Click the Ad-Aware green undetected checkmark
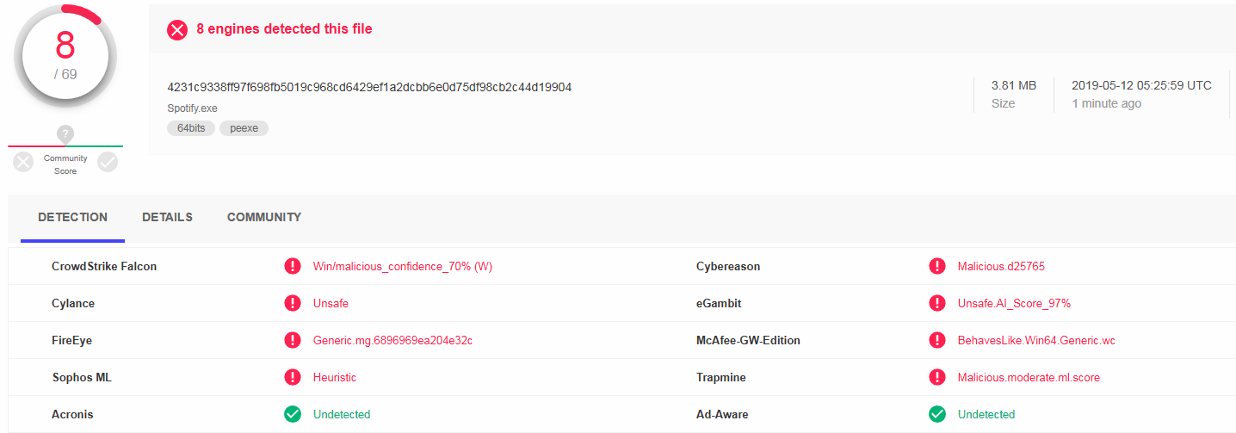Screen dimensions: 1236x433 (937, 415)
